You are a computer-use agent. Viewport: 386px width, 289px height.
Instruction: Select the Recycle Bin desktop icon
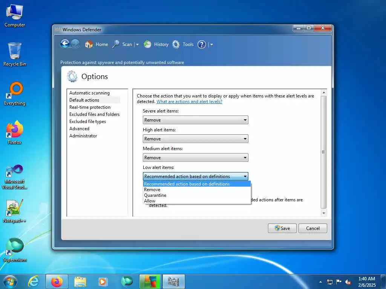pyautogui.click(x=15, y=55)
